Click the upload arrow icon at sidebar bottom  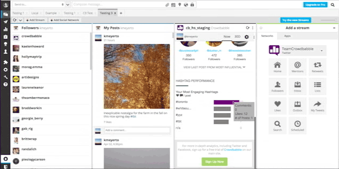(6, 159)
